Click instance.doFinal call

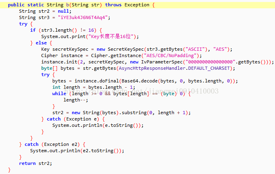tap(97, 81)
